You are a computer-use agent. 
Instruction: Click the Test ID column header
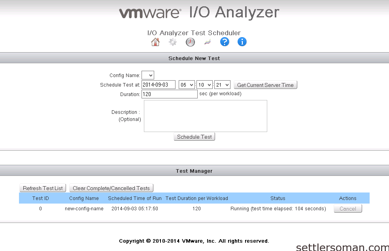tap(40, 198)
